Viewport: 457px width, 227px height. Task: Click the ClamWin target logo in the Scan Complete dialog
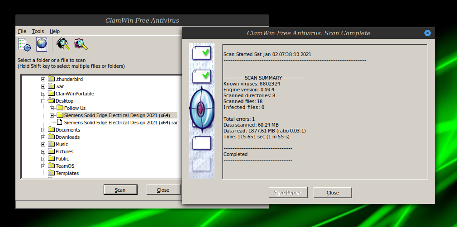point(201,109)
